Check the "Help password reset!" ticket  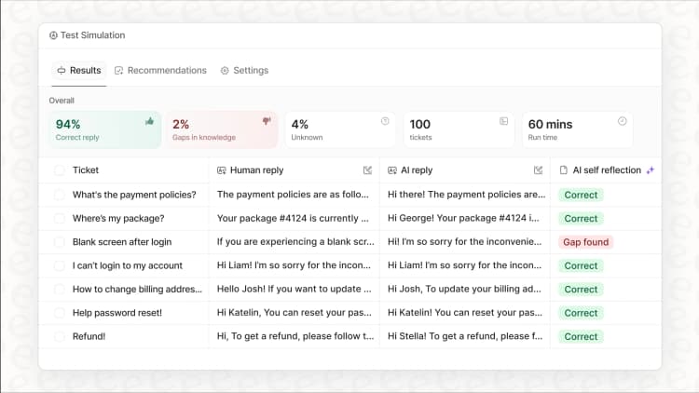[60, 313]
